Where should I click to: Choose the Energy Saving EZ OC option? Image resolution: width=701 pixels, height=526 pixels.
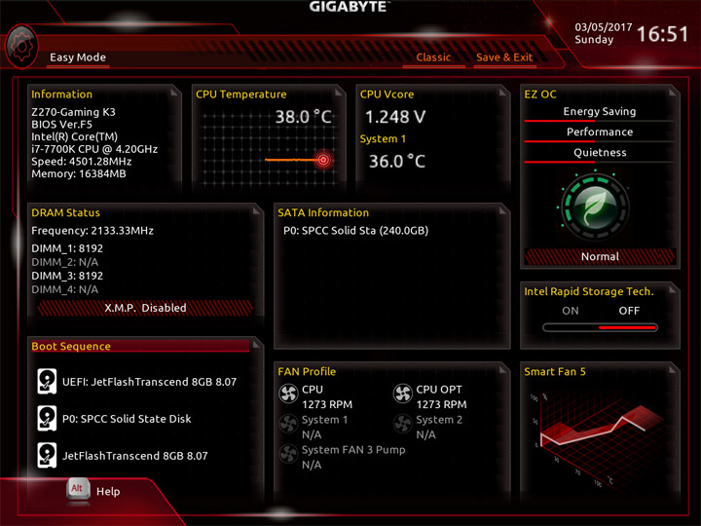[600, 112]
